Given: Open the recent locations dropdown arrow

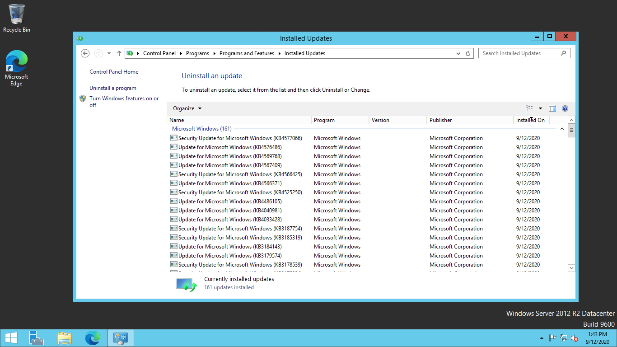Looking at the screenshot, I should point(109,53).
